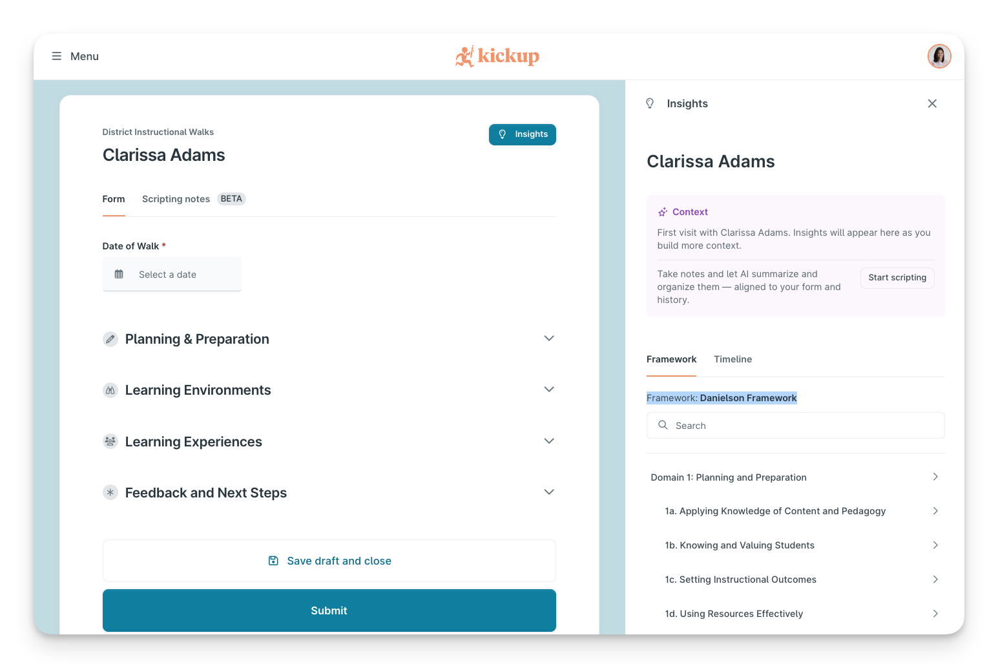Click the Context heading

[690, 212]
